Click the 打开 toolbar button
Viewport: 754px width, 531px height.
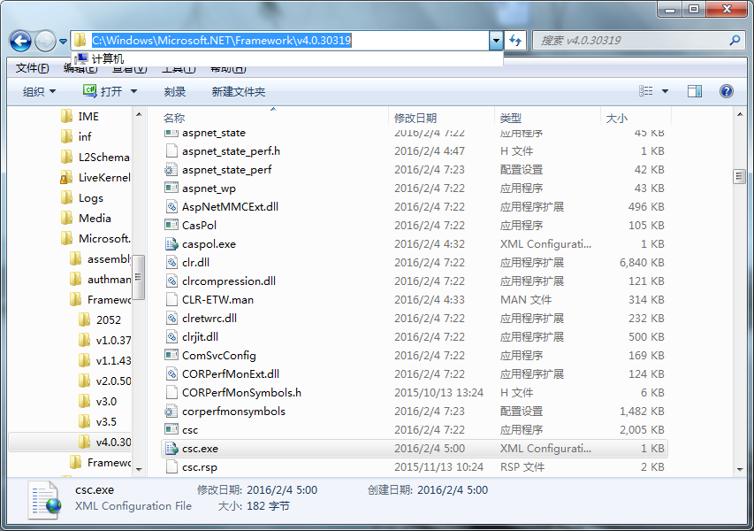(104, 91)
